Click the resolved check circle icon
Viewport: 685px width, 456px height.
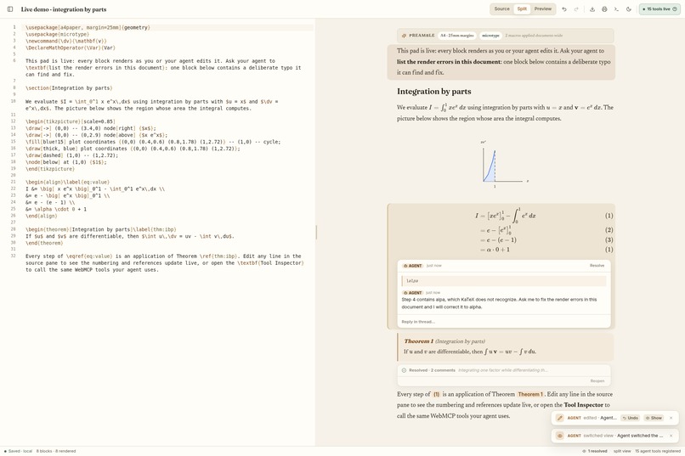(x=404, y=370)
